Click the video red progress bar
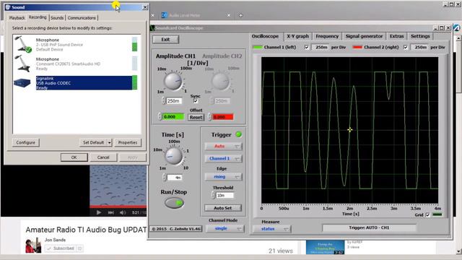 pos(118,207)
